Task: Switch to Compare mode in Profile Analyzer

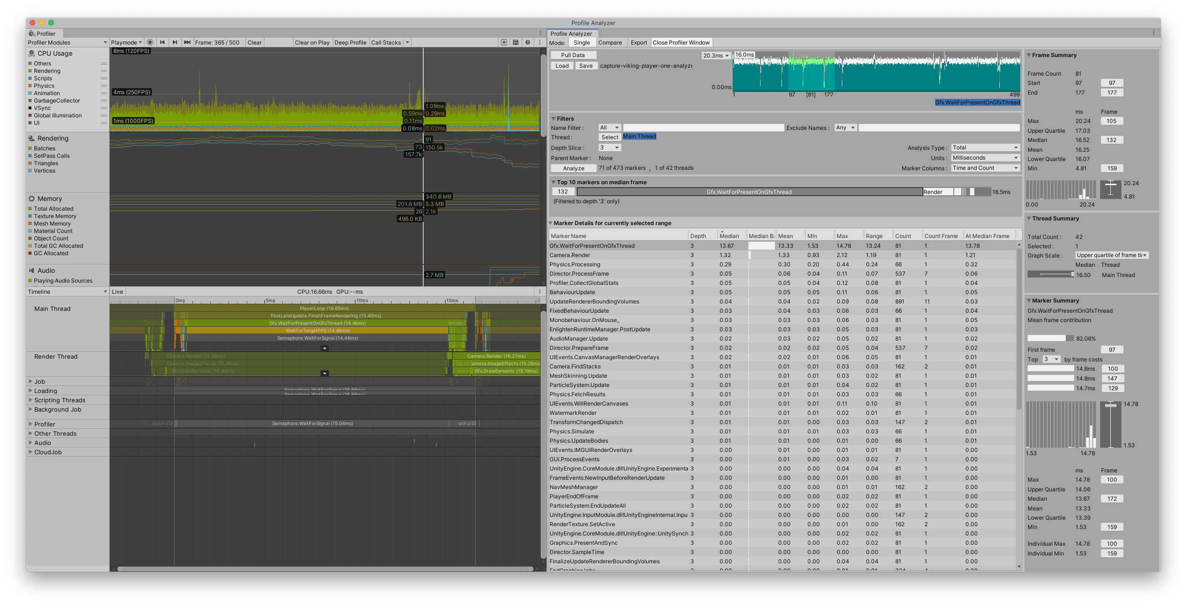Action: pyautogui.click(x=611, y=42)
